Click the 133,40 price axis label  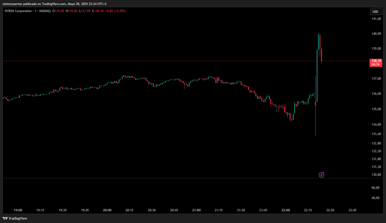pyautogui.click(x=376, y=134)
